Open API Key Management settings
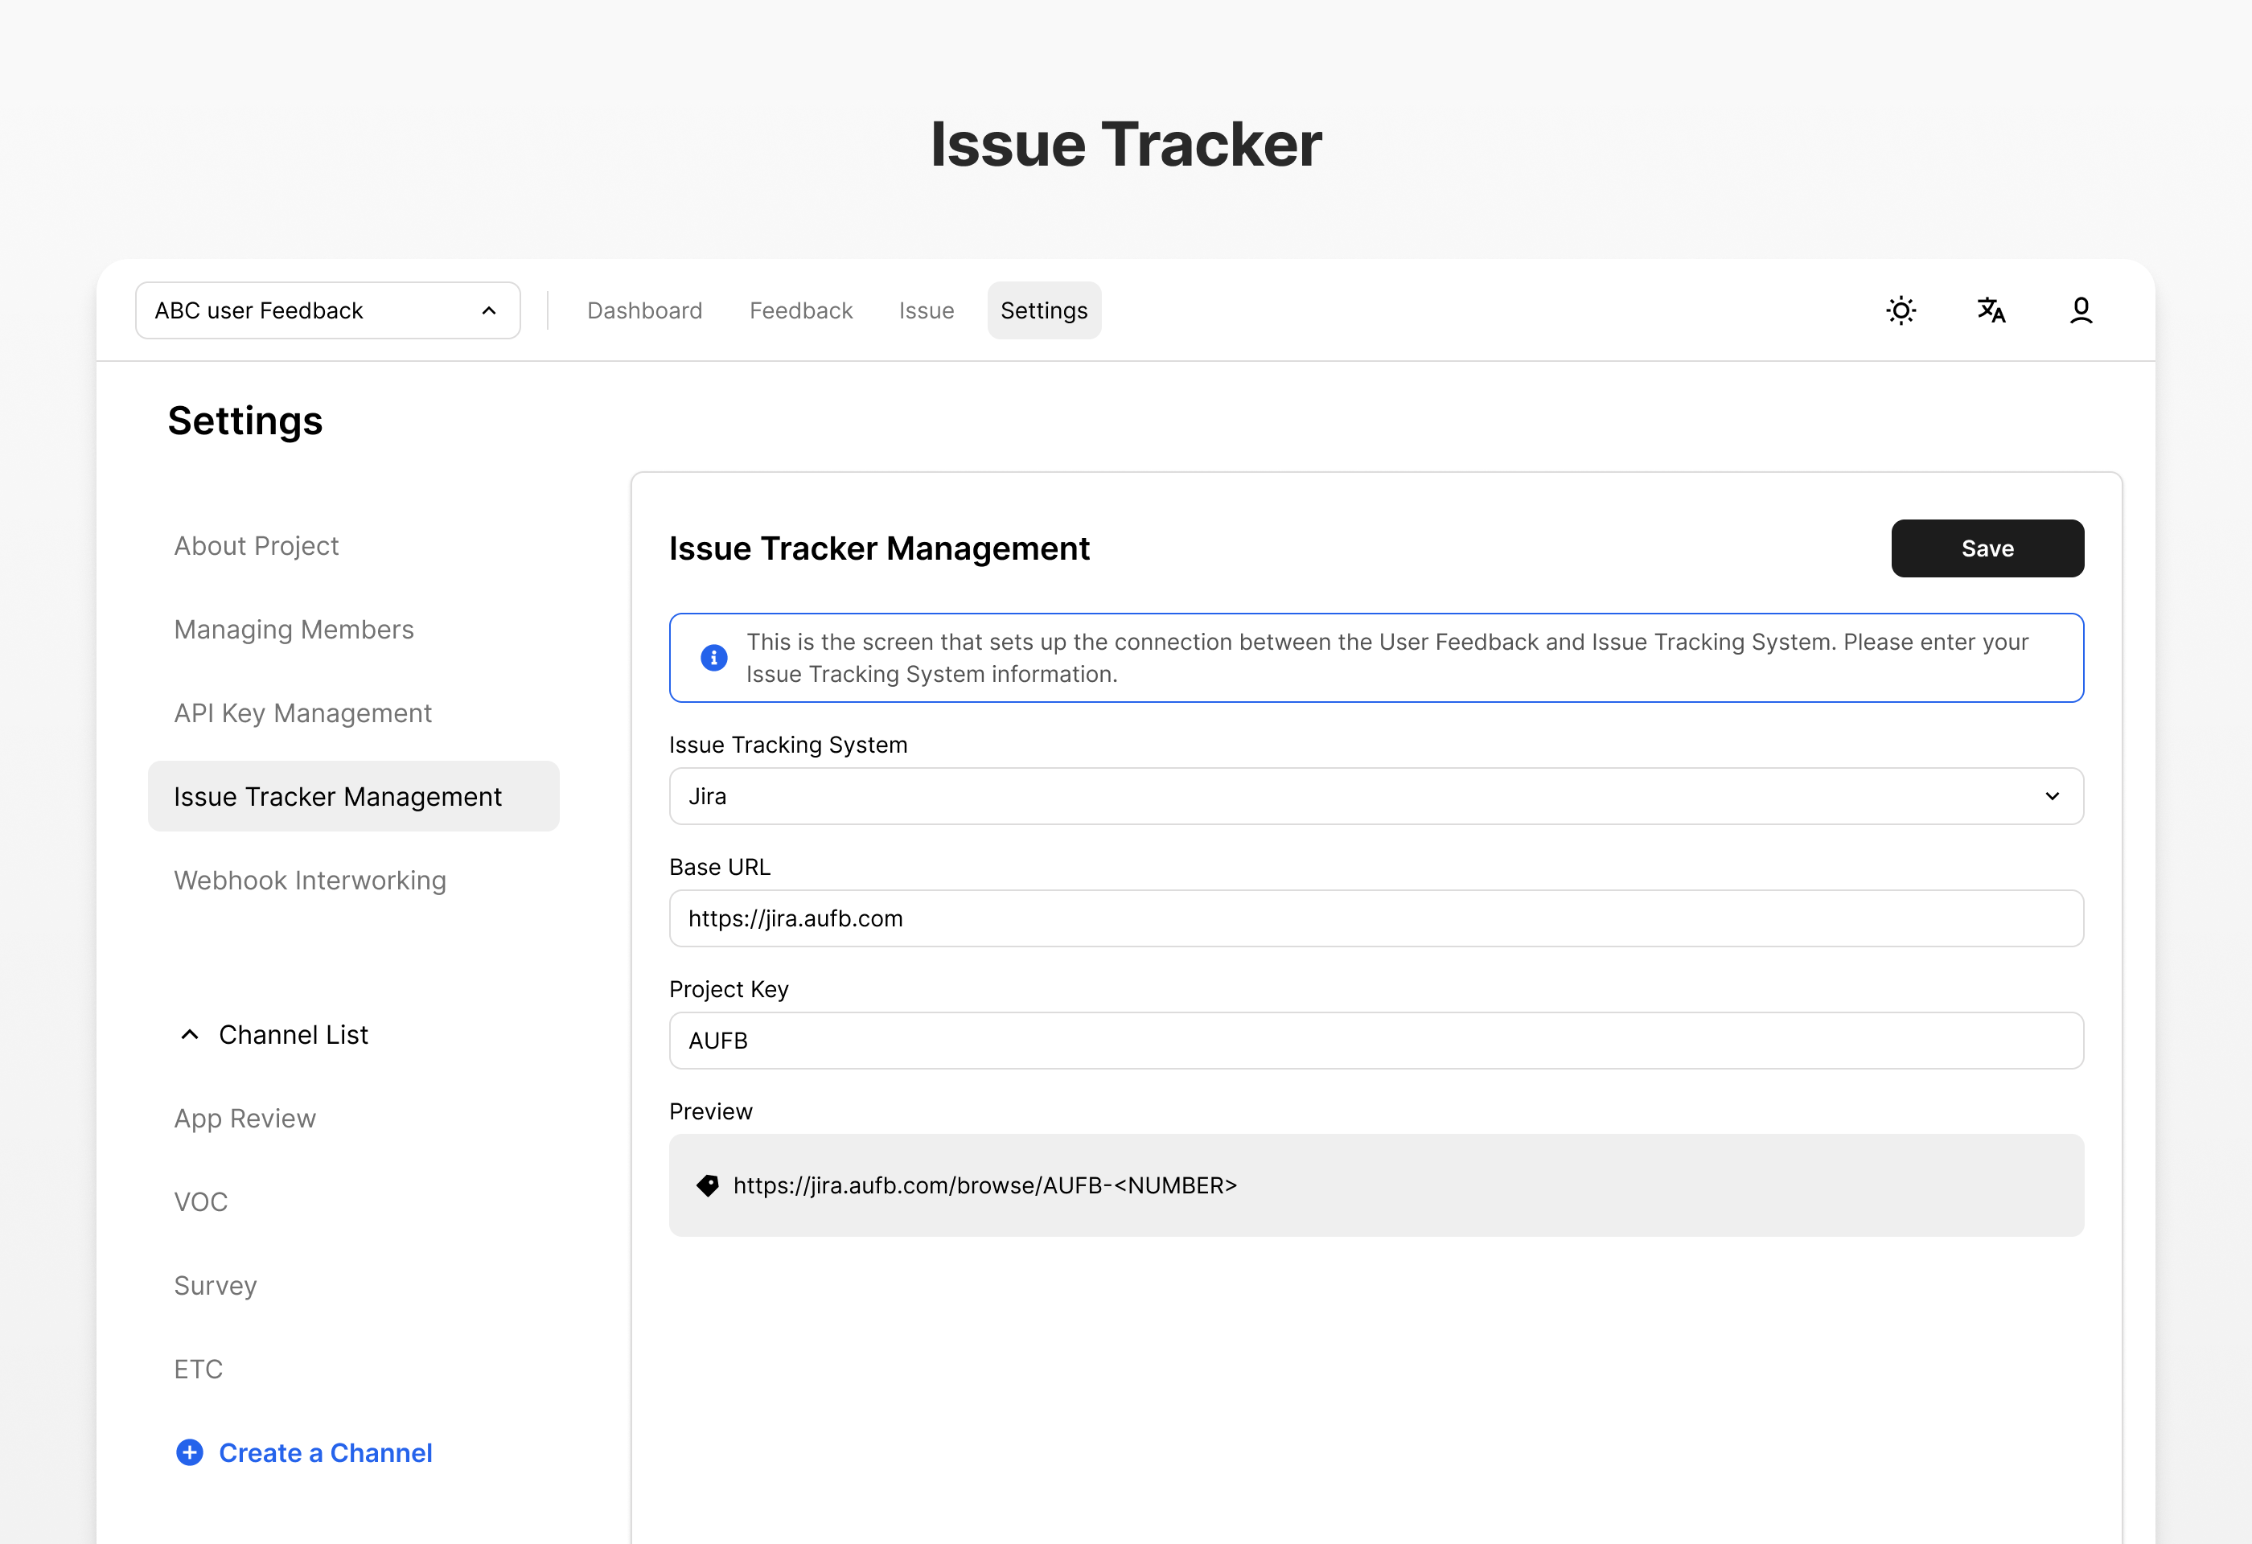The height and width of the screenshot is (1544, 2252). click(302, 713)
